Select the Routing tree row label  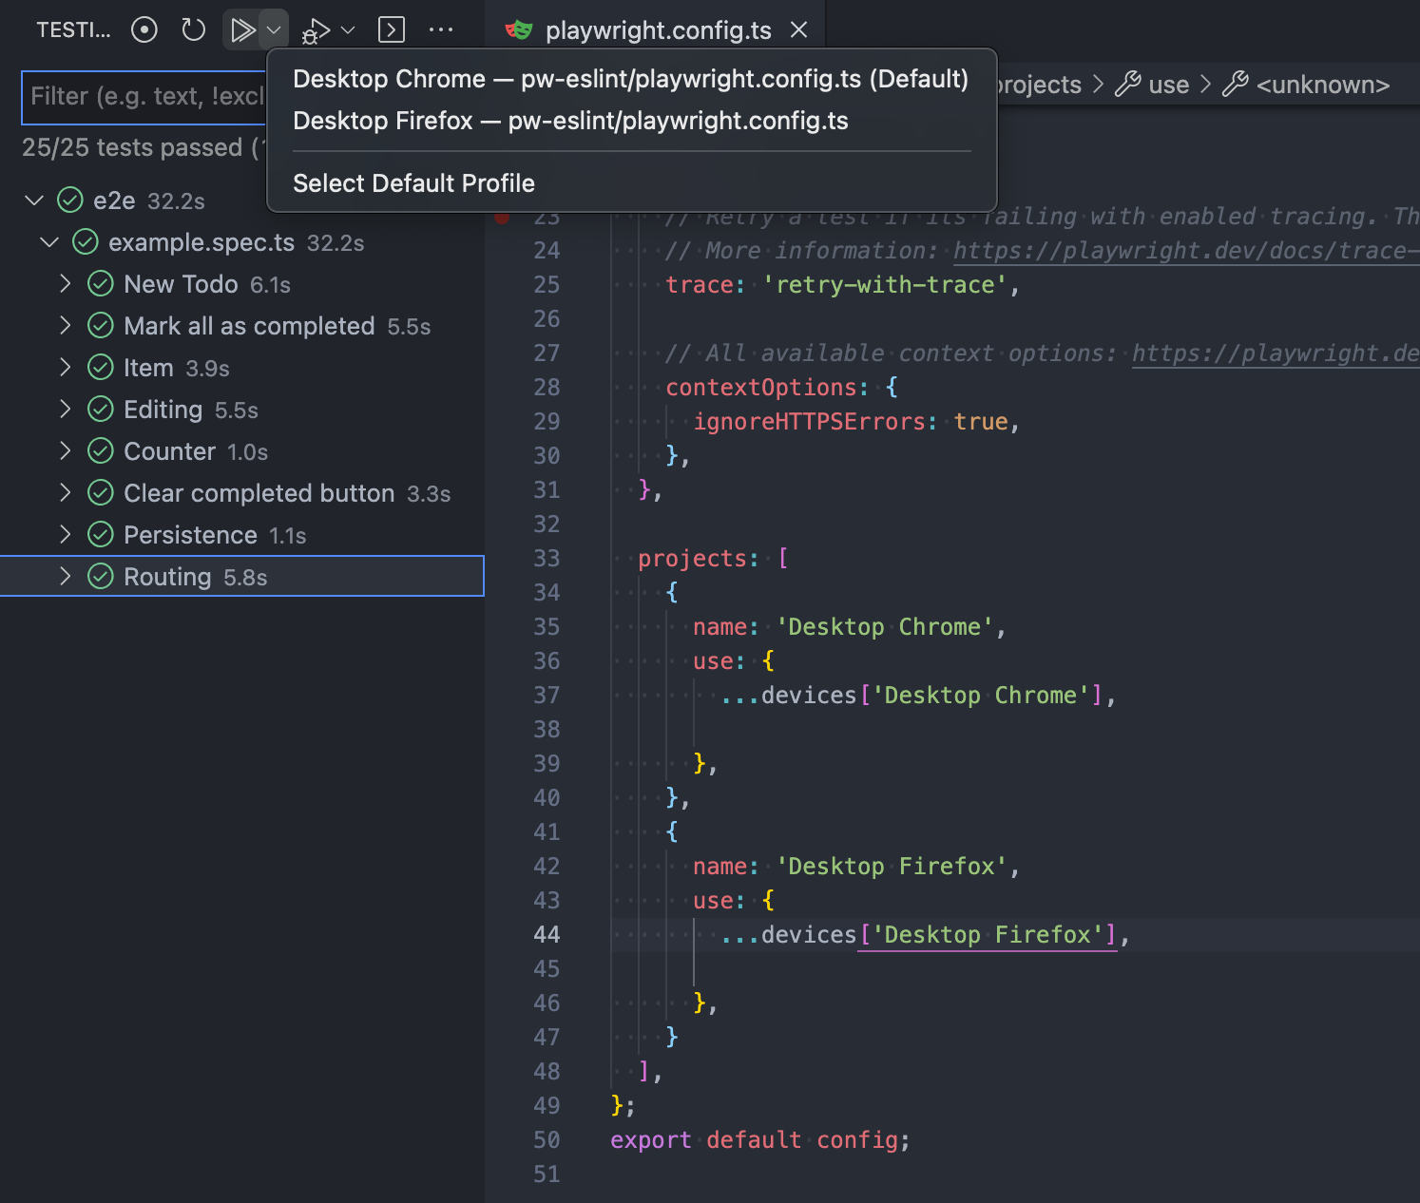tap(167, 577)
